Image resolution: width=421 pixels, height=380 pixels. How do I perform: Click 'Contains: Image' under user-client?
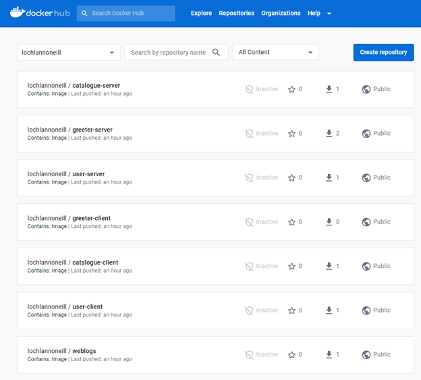tap(47, 315)
